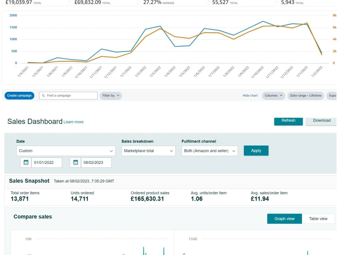Click the Find a campaign search field
Screen dimensions: 340x255
point(68,96)
